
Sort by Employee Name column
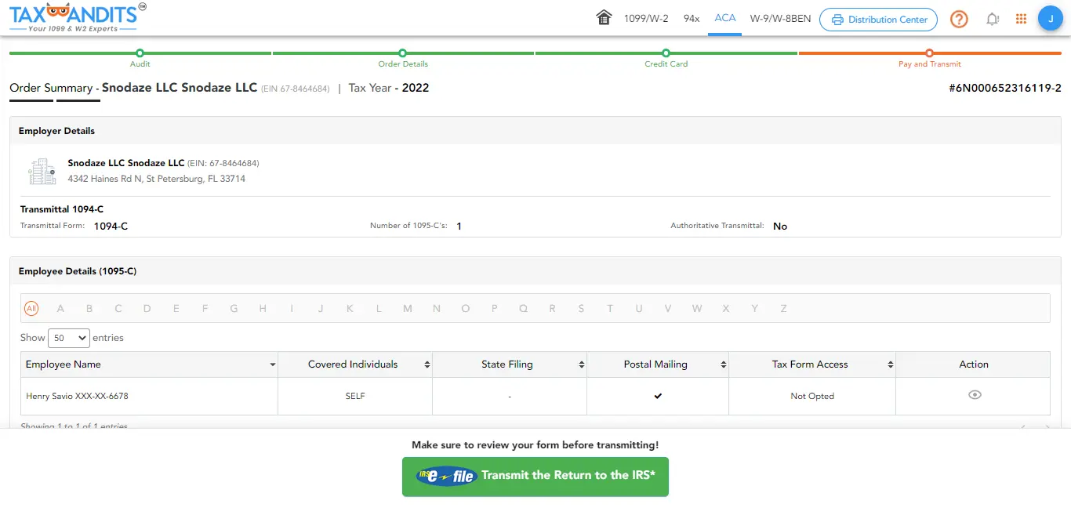click(149, 364)
